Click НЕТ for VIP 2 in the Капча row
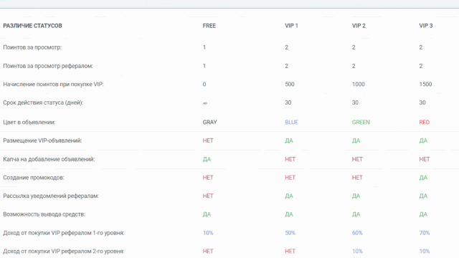The height and width of the screenshot is (258, 459). [357, 159]
